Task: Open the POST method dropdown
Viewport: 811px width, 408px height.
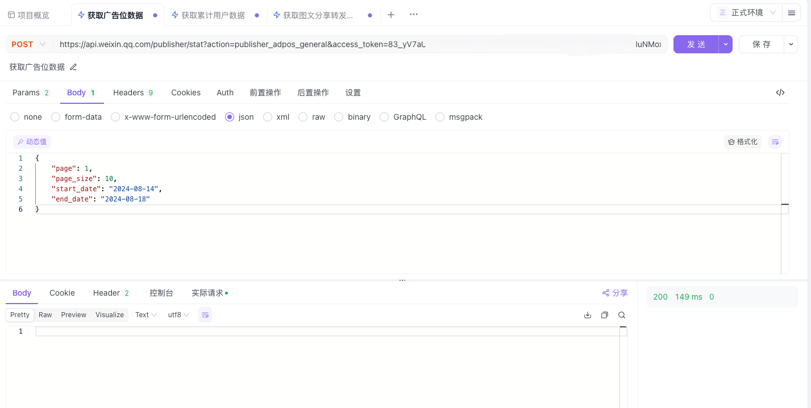Action: click(x=29, y=44)
